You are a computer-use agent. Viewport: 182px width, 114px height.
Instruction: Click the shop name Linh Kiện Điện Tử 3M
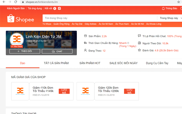pyautogui.click(x=43, y=36)
